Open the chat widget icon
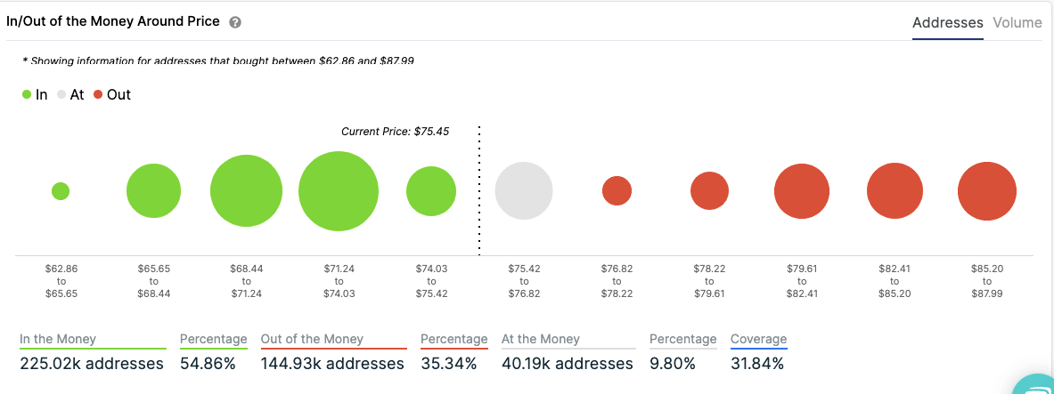The image size is (1054, 394). (x=1036, y=384)
